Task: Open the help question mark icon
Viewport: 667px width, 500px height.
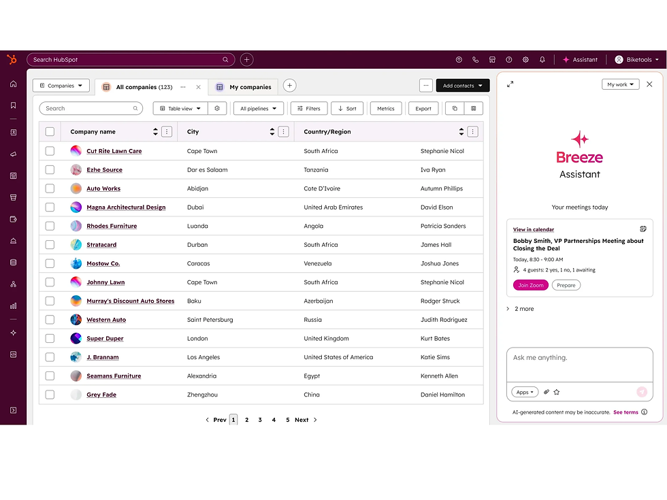Action: (x=509, y=60)
